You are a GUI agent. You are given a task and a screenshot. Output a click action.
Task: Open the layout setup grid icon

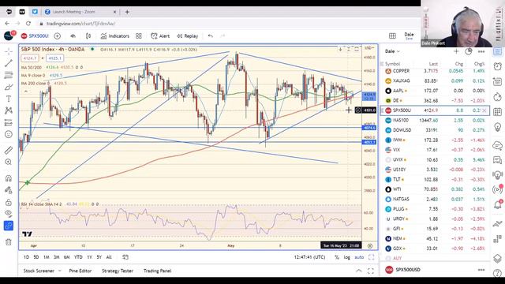click(x=392, y=35)
